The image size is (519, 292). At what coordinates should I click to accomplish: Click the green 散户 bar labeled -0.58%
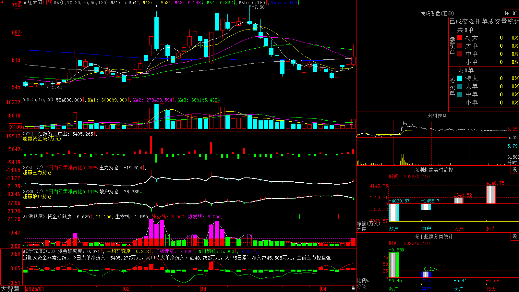[394, 265]
